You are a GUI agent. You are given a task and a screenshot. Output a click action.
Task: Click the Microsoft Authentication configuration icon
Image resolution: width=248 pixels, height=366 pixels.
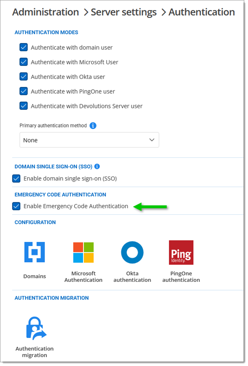click(x=83, y=252)
